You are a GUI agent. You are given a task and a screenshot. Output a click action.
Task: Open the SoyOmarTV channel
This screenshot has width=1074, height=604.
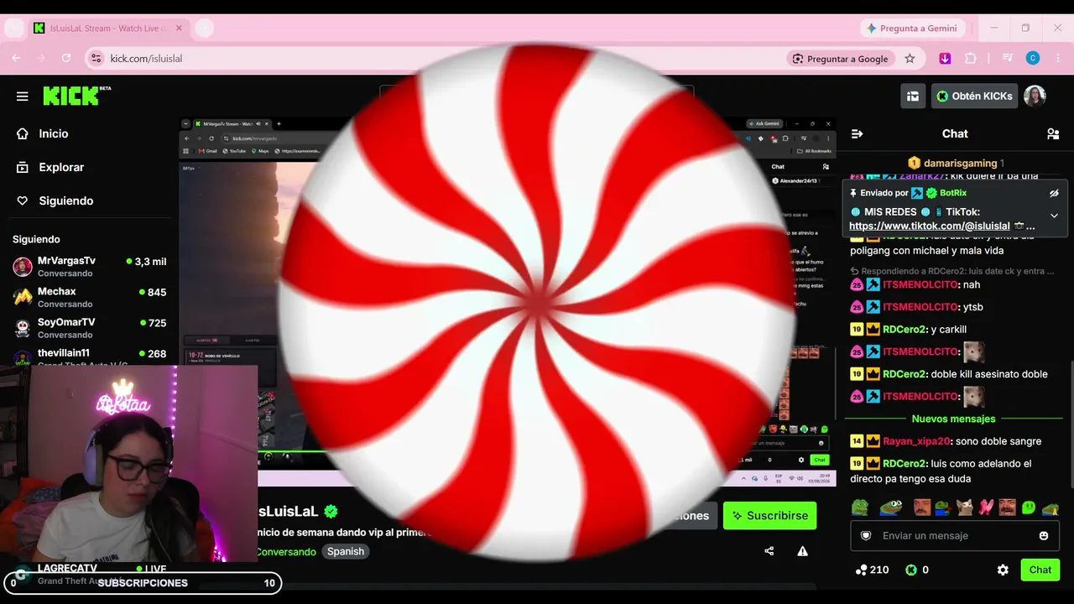(x=89, y=328)
